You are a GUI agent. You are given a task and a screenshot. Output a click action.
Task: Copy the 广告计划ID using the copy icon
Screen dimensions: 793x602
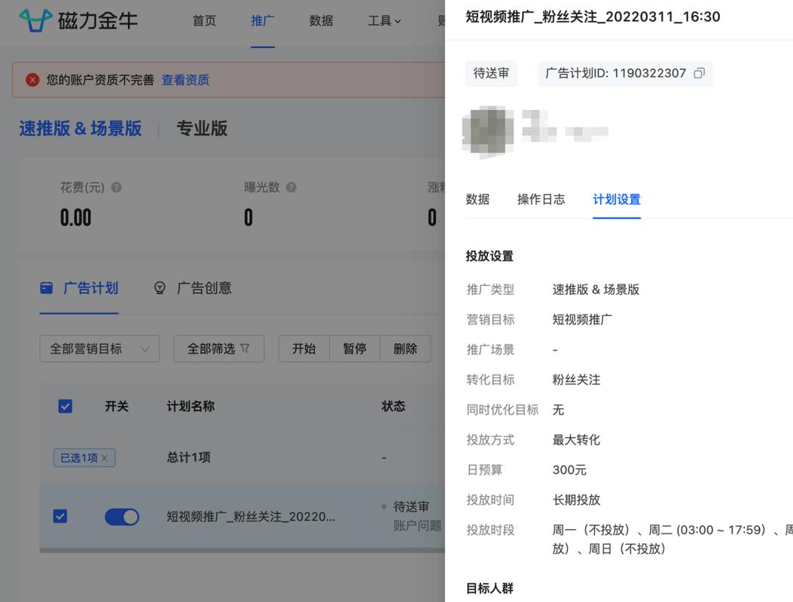coord(698,73)
